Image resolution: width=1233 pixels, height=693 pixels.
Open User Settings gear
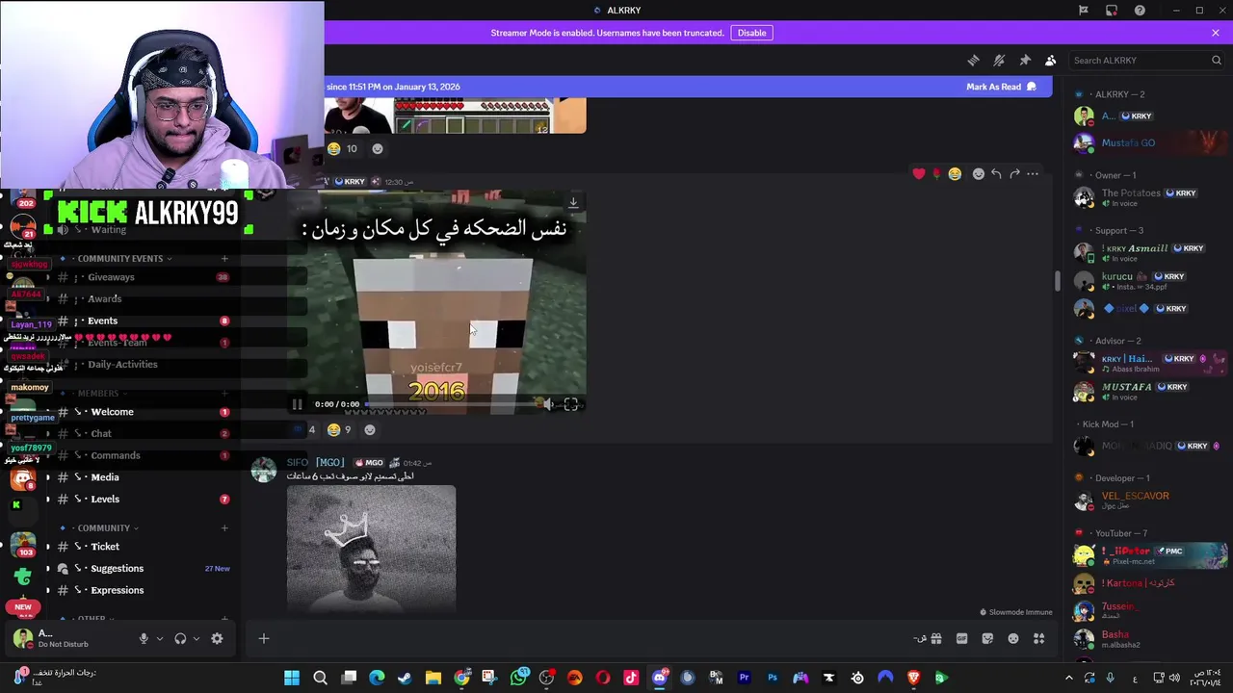(217, 638)
